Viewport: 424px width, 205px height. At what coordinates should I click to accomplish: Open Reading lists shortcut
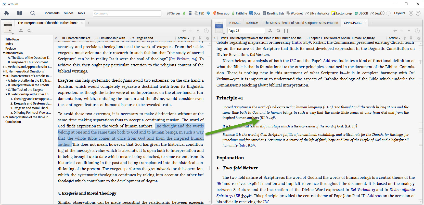click(273, 13)
